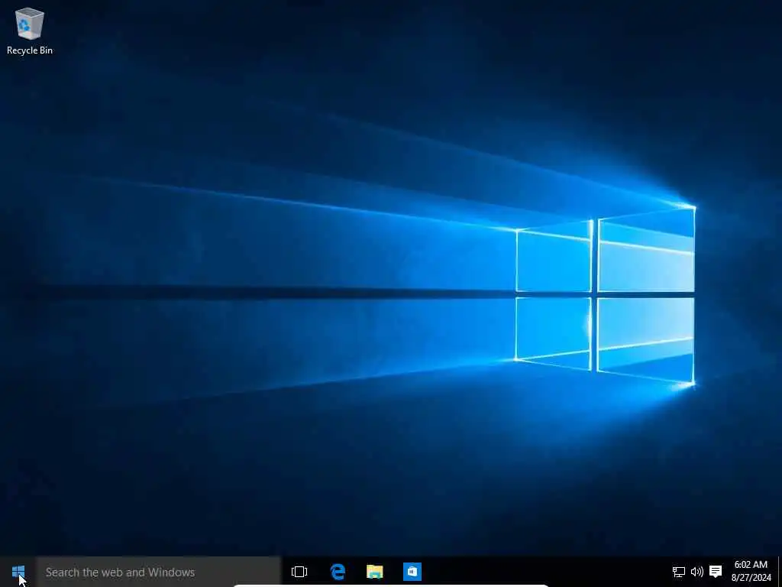Open the Recycle Bin desktop icon
782x587 pixels.
30,31
